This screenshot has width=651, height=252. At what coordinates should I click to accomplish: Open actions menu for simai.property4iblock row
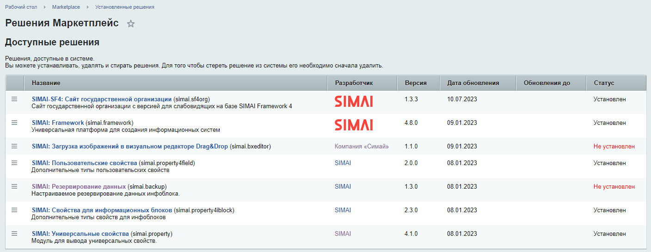click(x=14, y=210)
